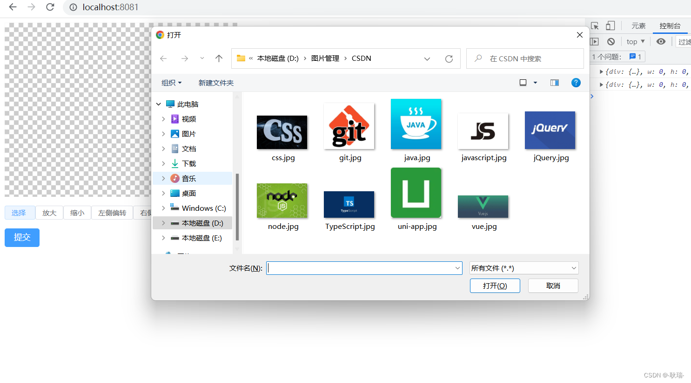The image size is (691, 383).
Task: Select the uni-app.jpg file
Action: coord(416,199)
